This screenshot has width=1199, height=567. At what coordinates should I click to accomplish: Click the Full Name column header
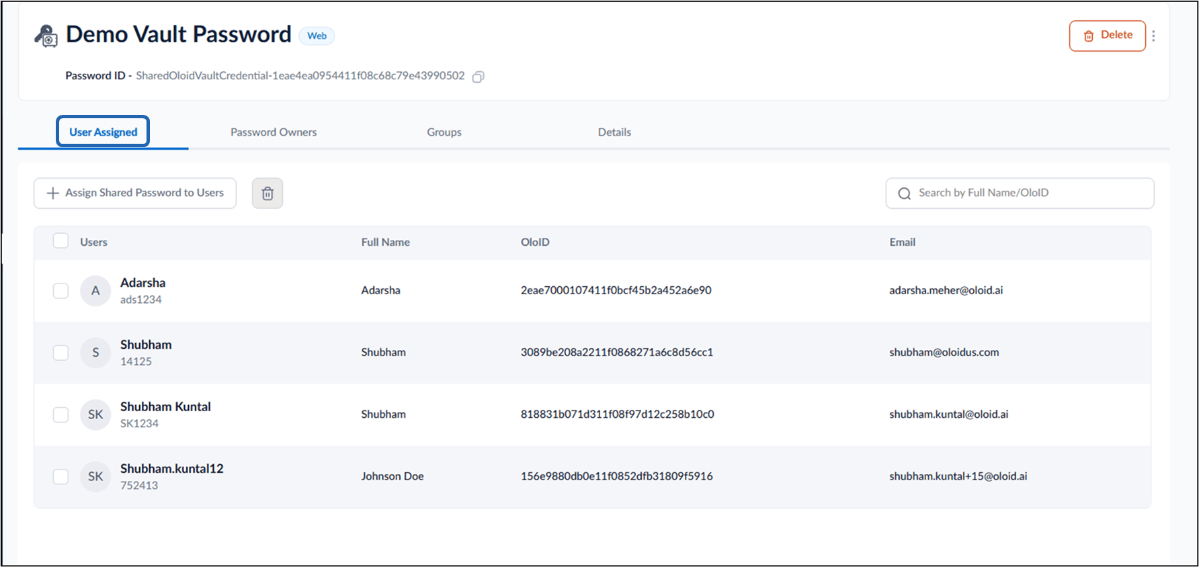tap(385, 242)
